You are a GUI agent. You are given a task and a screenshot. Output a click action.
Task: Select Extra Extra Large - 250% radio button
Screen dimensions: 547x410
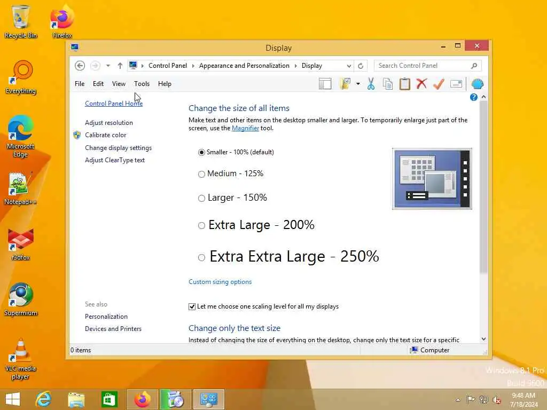tap(201, 258)
